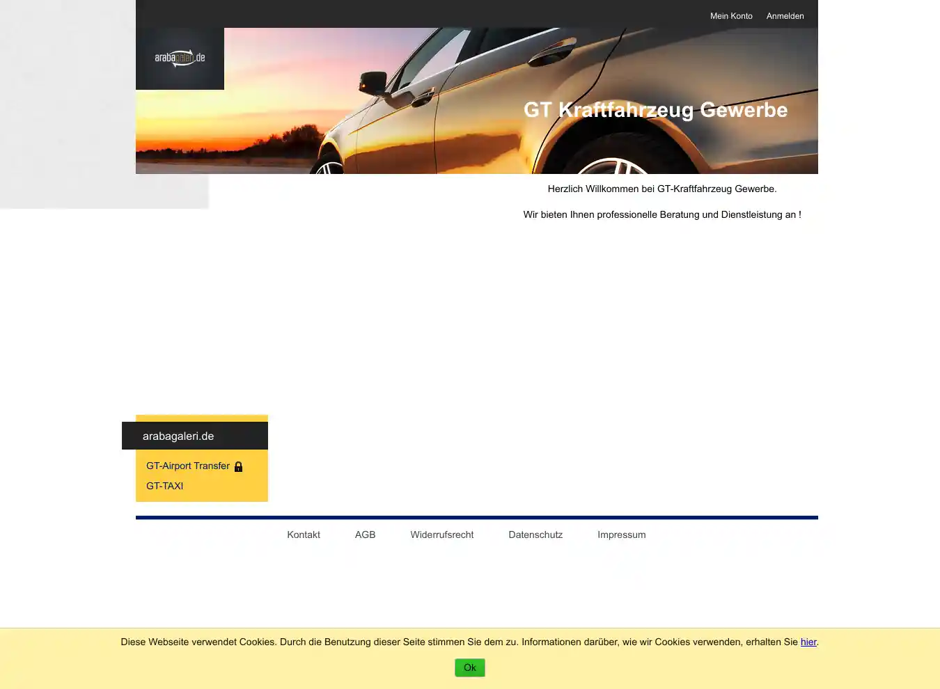Image resolution: width=940 pixels, height=689 pixels.
Task: Click the lock icon beside GT-Airport Transfer
Action: pyautogui.click(x=238, y=467)
